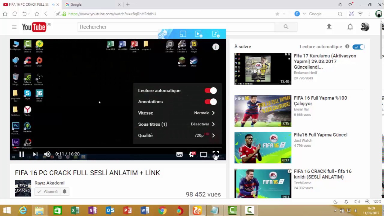Open the 7:15 FIFA 16 thumbnail
384x216 pixels.
coord(263,111)
